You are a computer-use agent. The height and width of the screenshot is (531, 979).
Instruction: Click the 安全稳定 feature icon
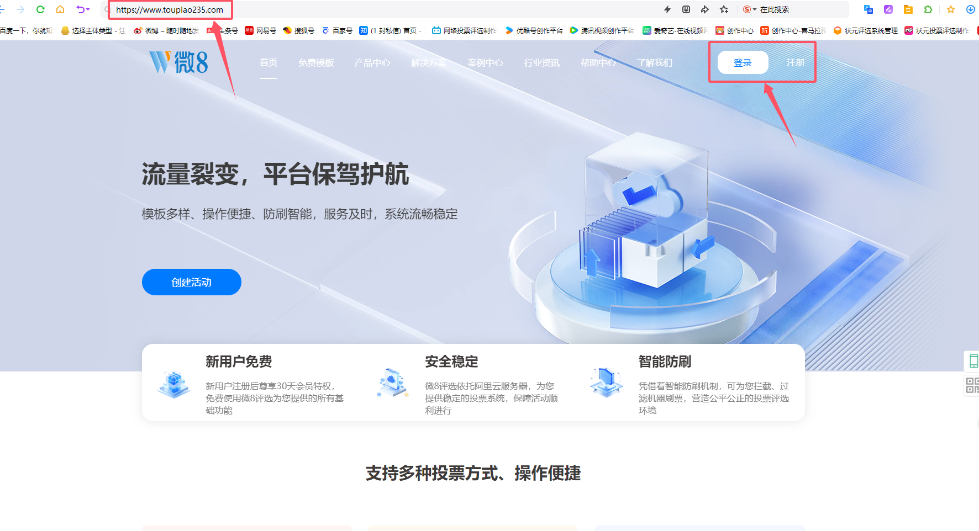coord(393,383)
